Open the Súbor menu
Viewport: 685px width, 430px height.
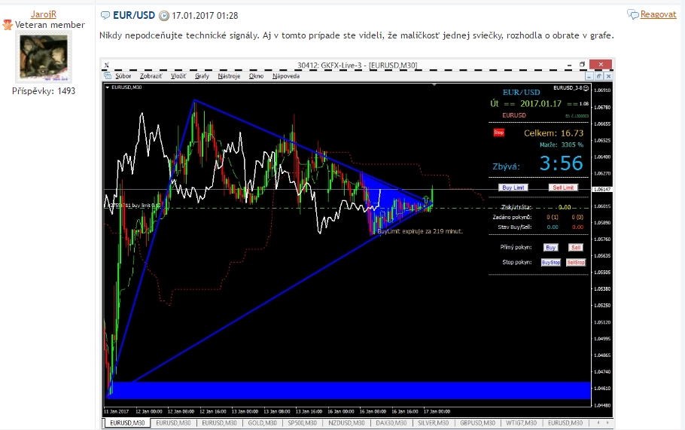[123, 76]
